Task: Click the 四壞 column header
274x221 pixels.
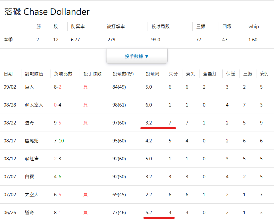Action: pos(227,26)
